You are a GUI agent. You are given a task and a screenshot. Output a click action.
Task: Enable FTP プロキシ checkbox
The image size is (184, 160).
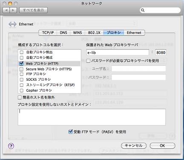pos(22,74)
